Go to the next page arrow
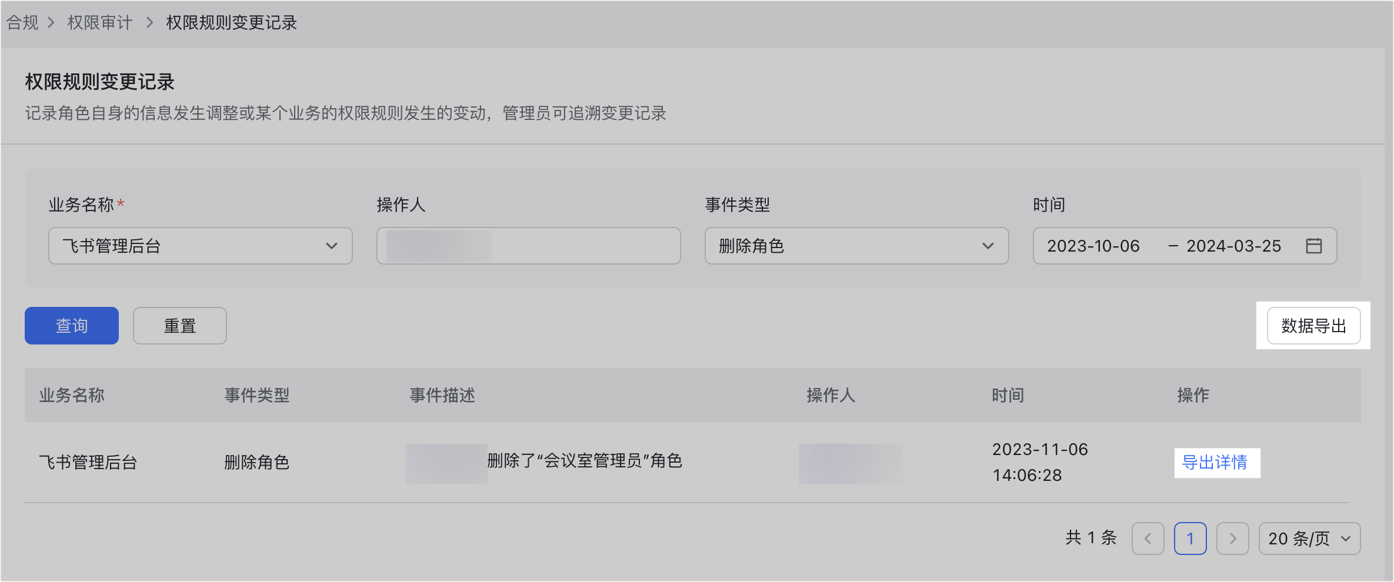This screenshot has height=582, width=1394. pyautogui.click(x=1232, y=538)
